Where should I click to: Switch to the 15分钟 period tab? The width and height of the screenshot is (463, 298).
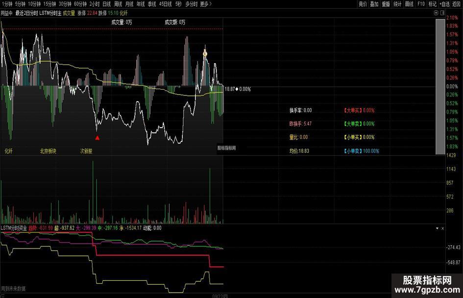[49, 4]
